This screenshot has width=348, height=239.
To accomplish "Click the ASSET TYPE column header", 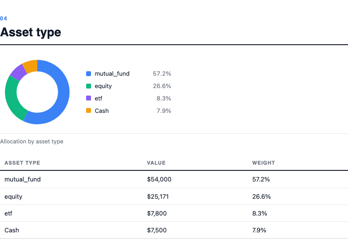I will coord(22,163).
